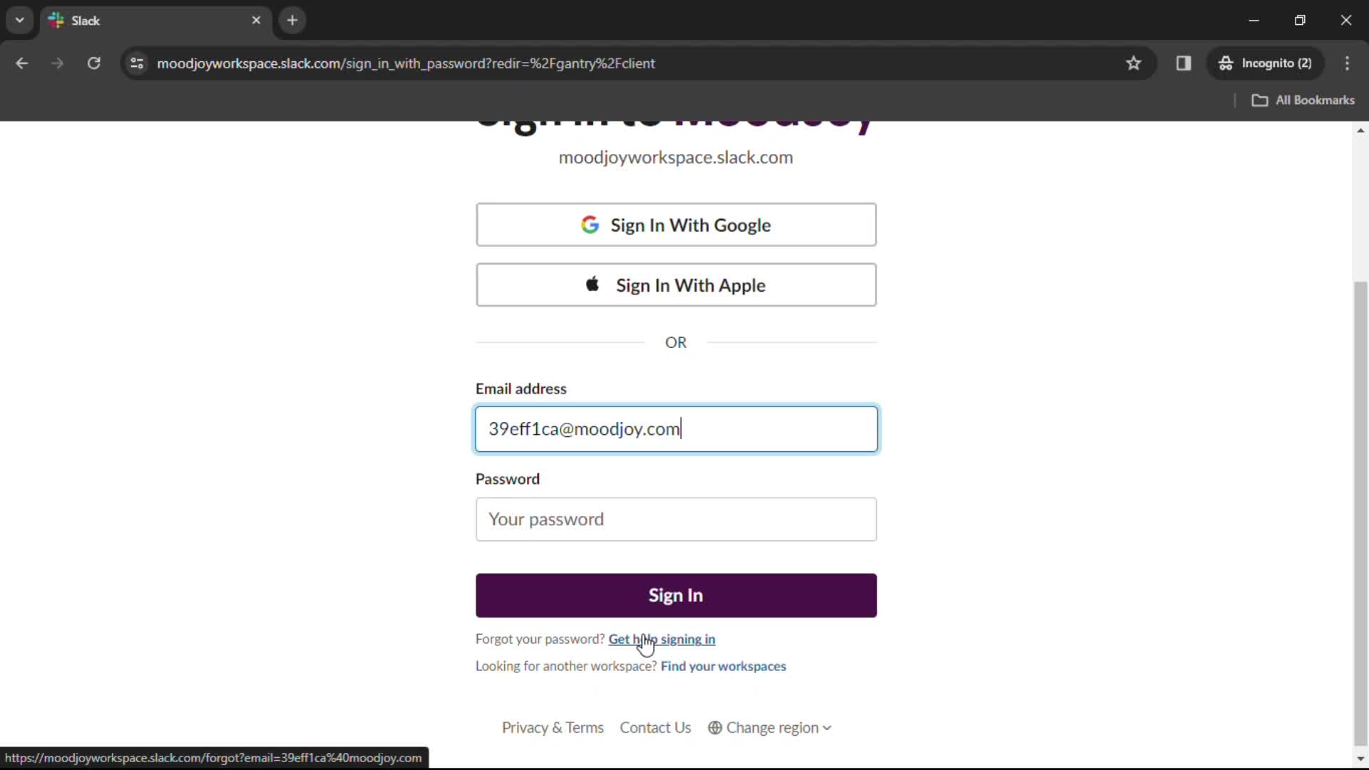Click the password input field
This screenshot has width=1369, height=770.
[x=677, y=519]
